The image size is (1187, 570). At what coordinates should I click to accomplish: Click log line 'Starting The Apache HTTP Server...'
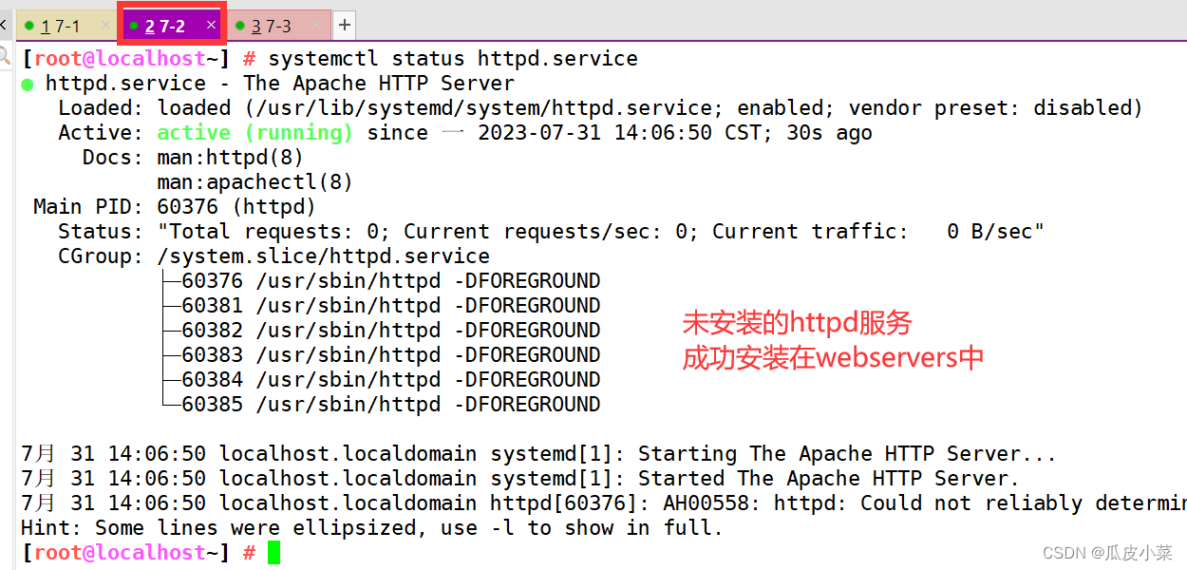click(538, 454)
